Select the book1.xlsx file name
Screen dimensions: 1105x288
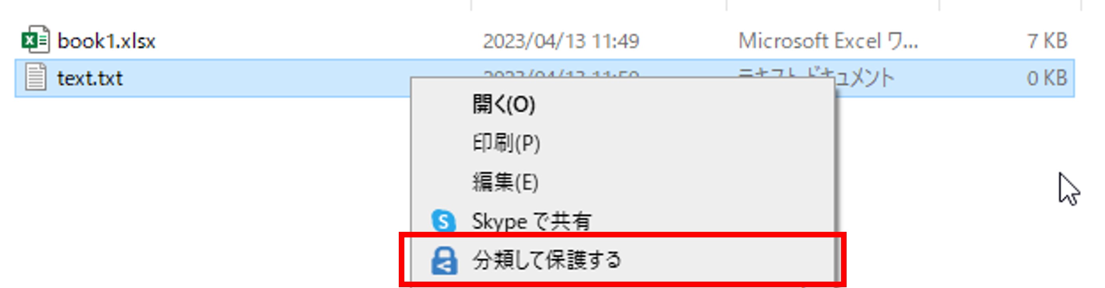point(106,41)
